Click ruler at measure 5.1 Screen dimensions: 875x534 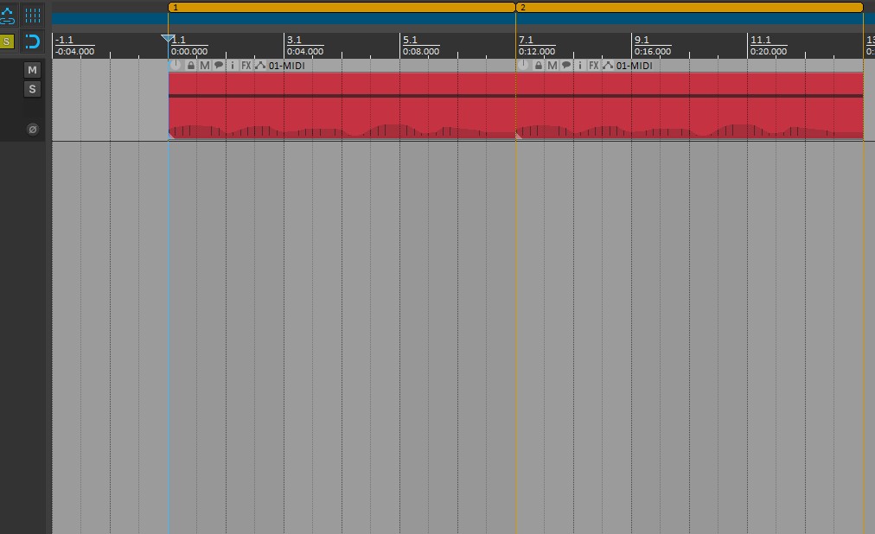[410, 40]
